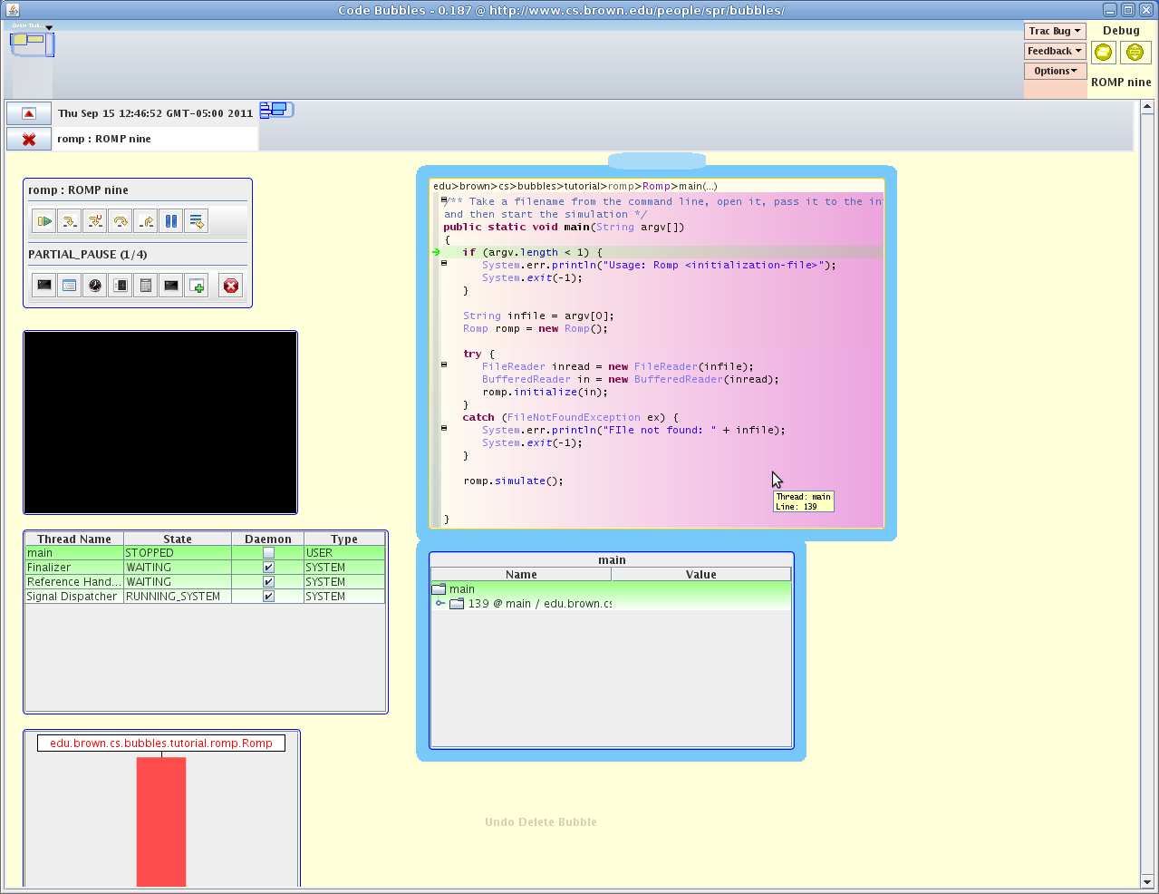1159x894 pixels.
Task: Click the yellow overlapping bubbles Debug icon
Action: pyautogui.click(x=1104, y=53)
